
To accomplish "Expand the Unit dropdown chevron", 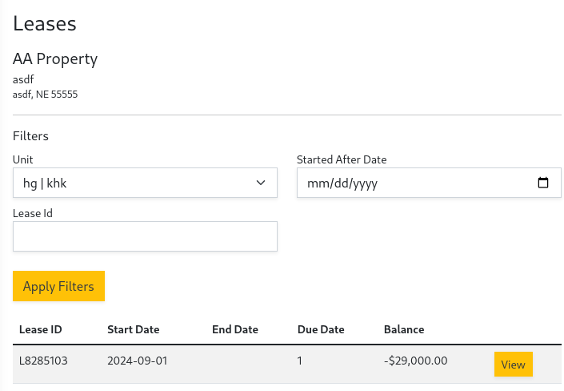I will click(x=260, y=183).
